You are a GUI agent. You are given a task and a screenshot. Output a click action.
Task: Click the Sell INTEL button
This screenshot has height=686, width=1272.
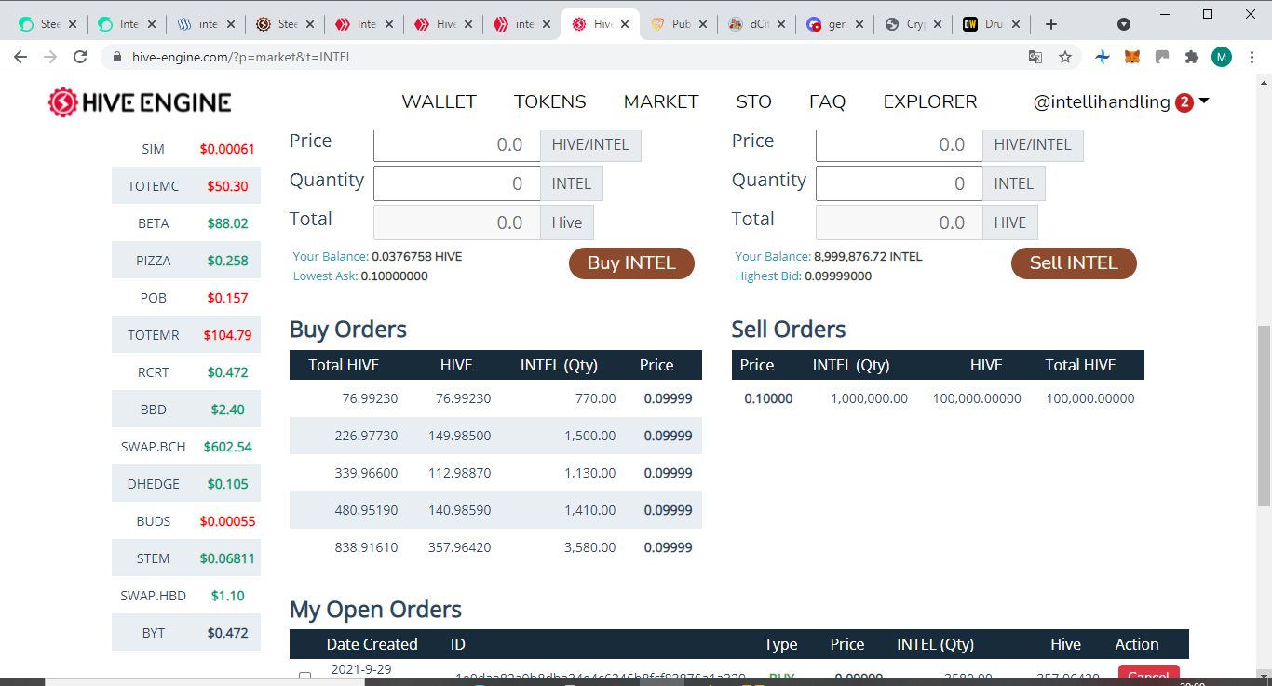1074,263
